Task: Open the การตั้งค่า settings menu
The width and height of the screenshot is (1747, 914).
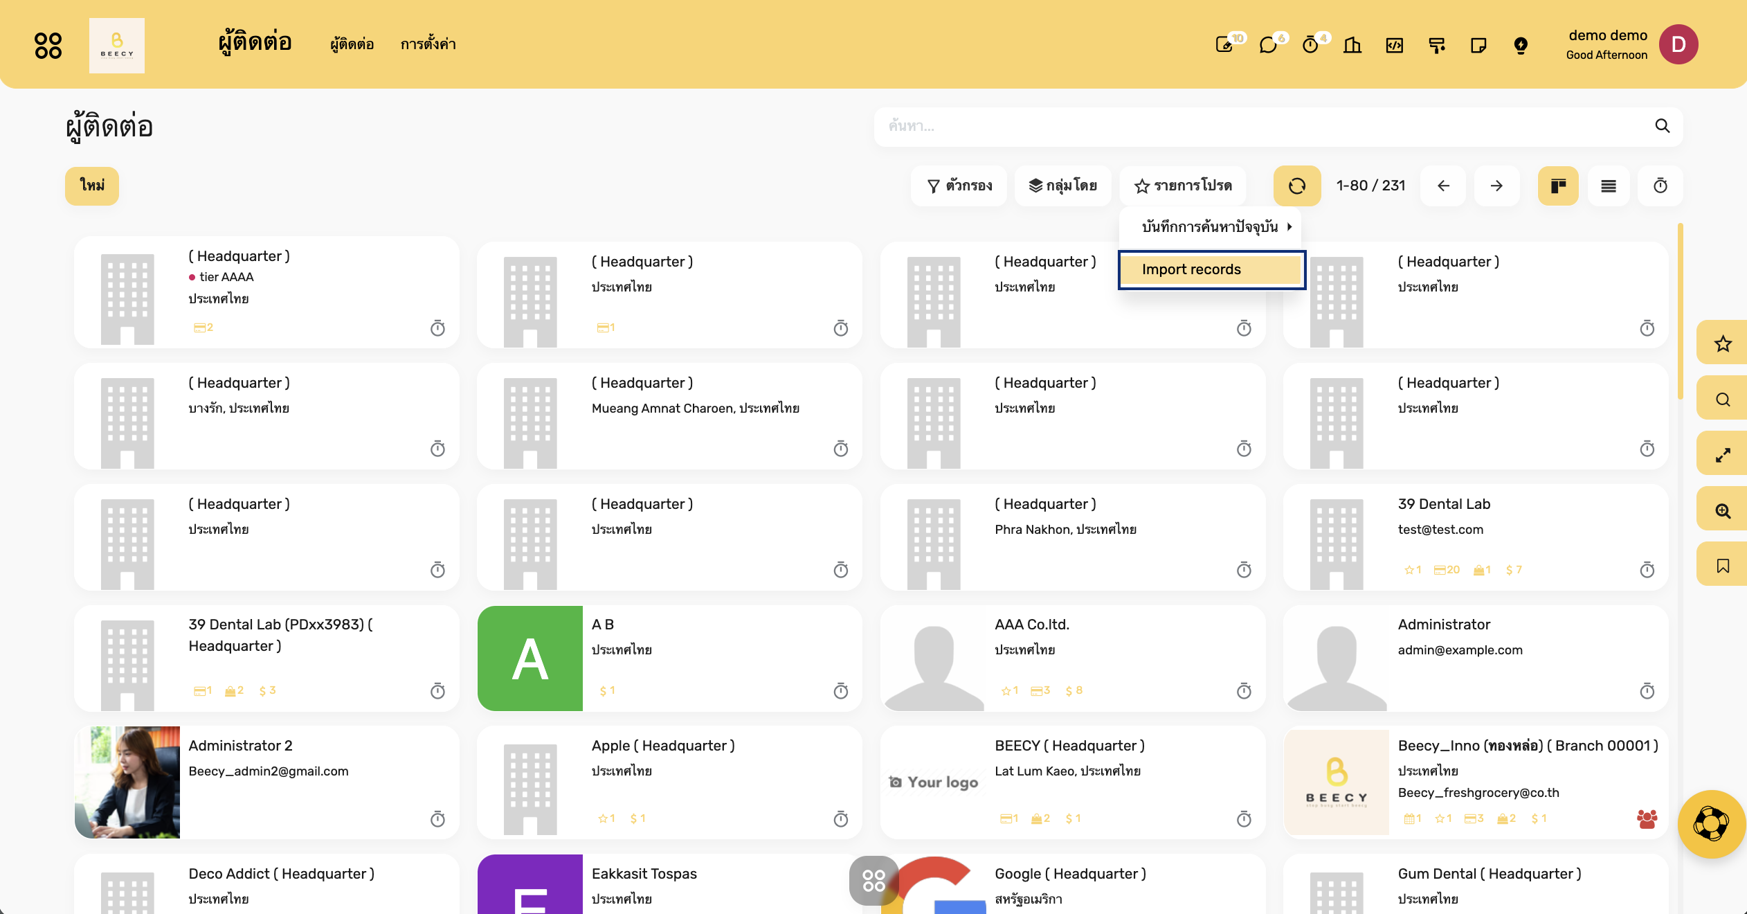Action: [x=428, y=44]
